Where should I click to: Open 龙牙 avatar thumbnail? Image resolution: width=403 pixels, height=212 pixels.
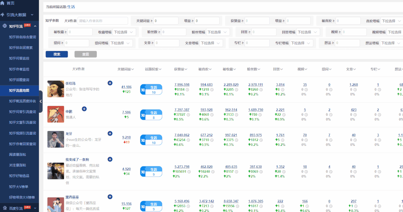[56, 139]
